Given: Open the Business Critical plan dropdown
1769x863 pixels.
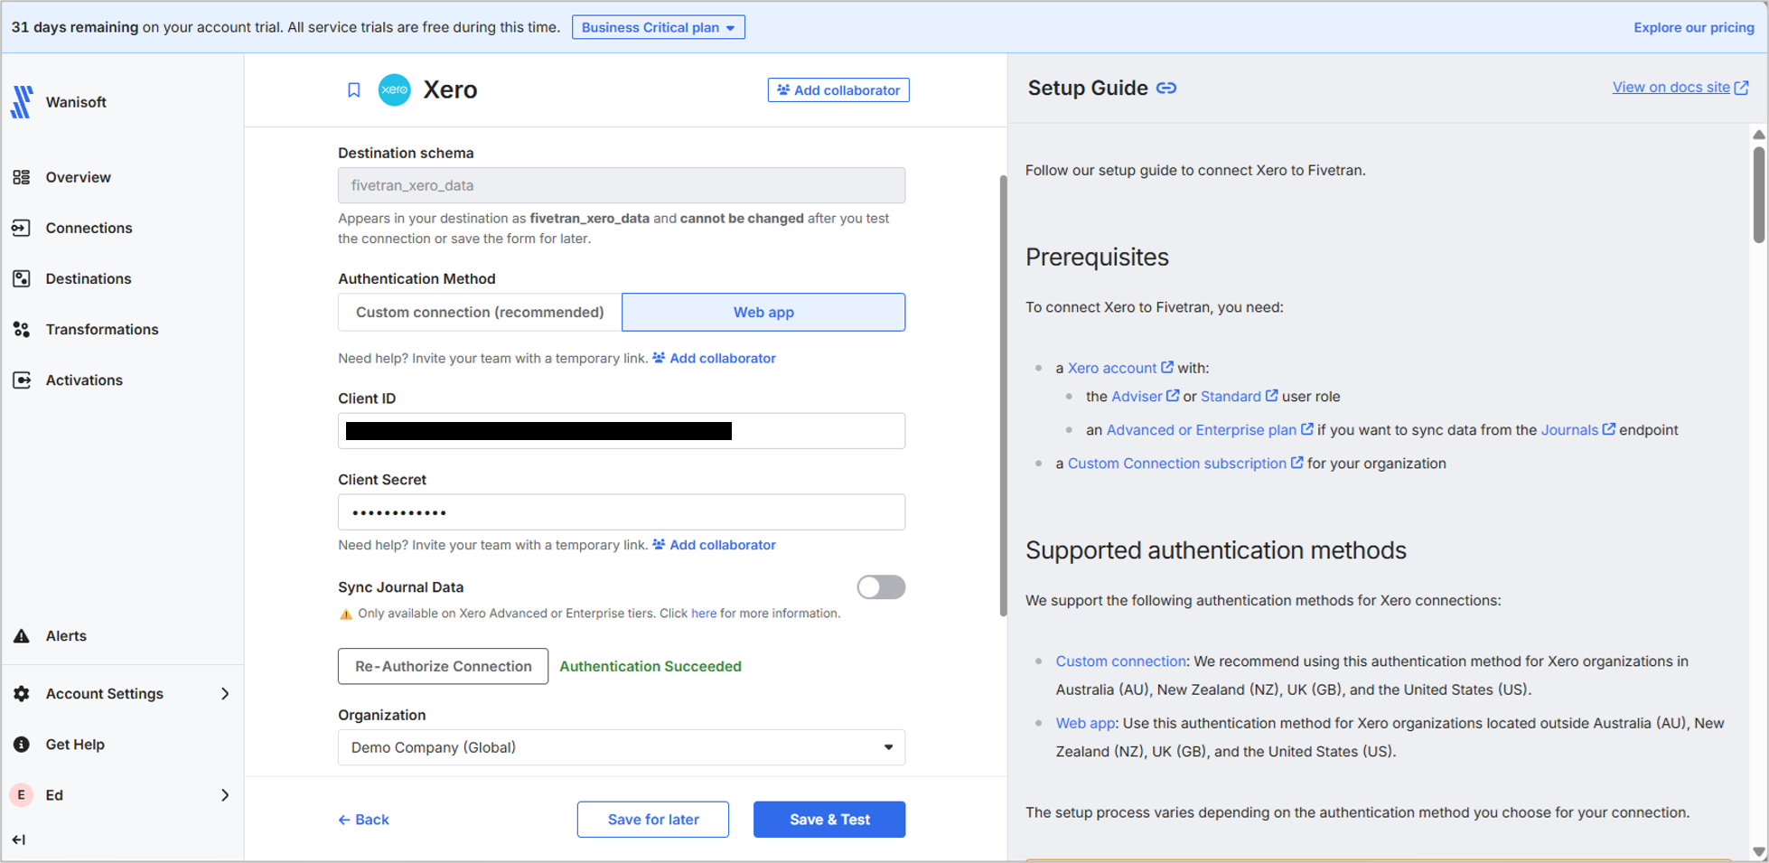Looking at the screenshot, I should (659, 27).
